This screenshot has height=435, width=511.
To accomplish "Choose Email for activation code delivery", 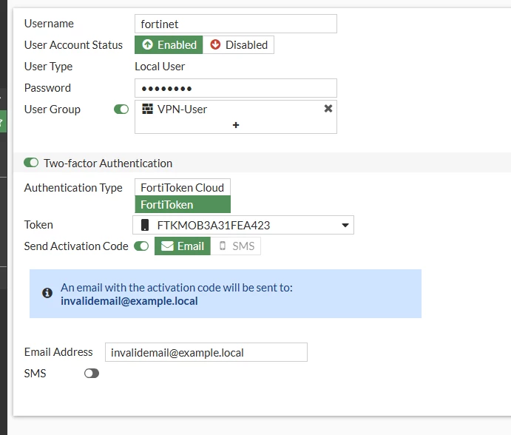I will tap(183, 246).
